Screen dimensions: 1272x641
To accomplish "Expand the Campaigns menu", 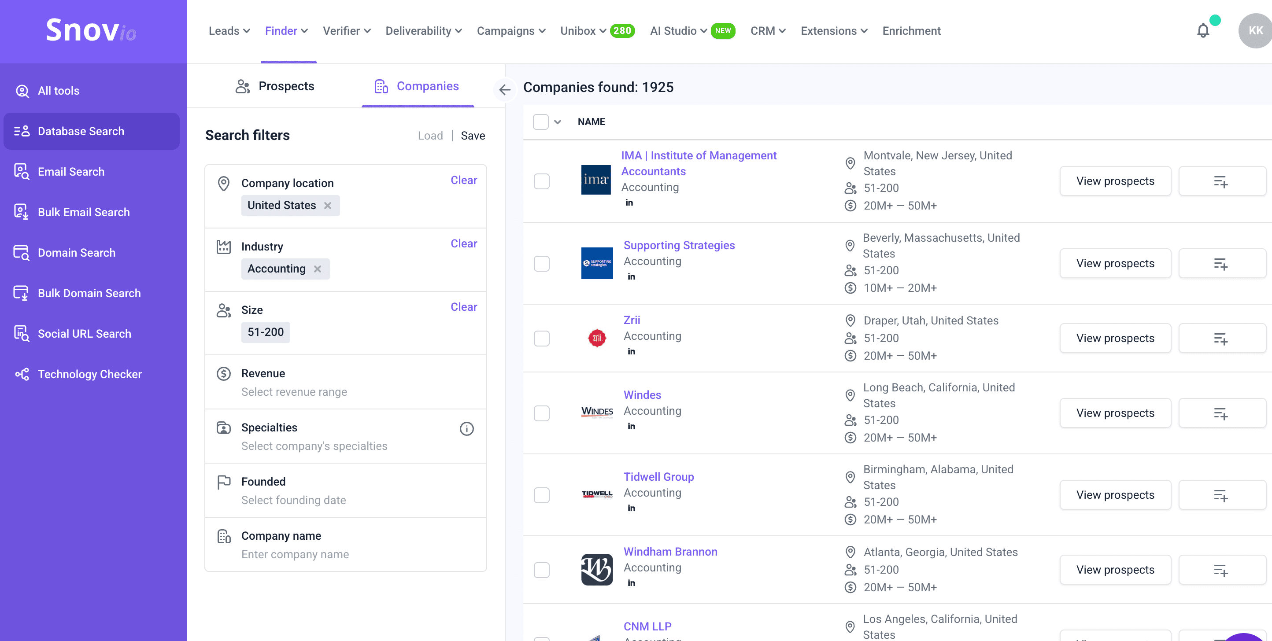I will coord(511,30).
